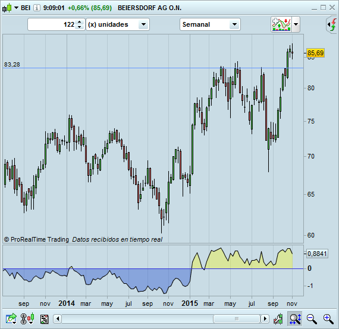
Task: Open the dropdown arrow next to BEI ticker
Action: click(17, 8)
